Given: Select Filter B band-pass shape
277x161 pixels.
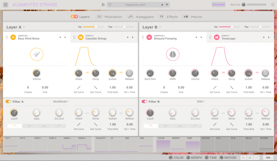Looking at the screenshot, I should [x=180, y=126].
